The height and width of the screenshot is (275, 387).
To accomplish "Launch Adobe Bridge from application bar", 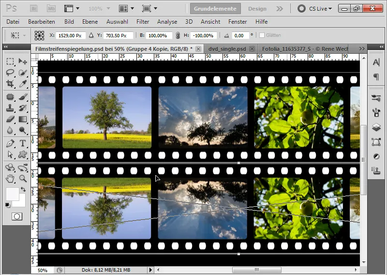I will 34,9.
